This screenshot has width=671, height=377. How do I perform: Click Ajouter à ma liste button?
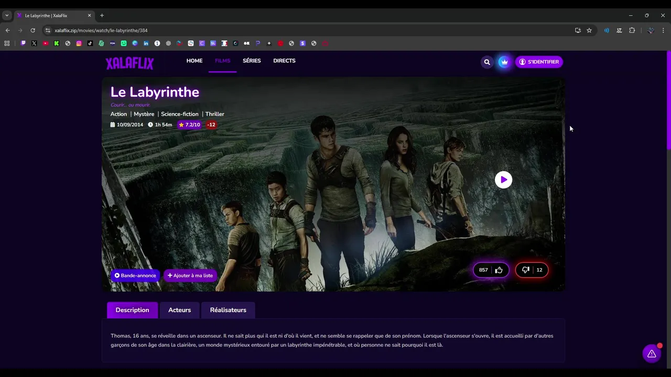[x=190, y=275]
